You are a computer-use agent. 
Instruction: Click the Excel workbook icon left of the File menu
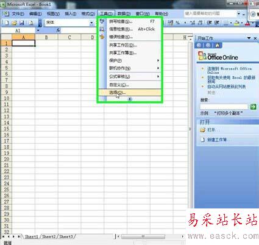(x=6, y=13)
